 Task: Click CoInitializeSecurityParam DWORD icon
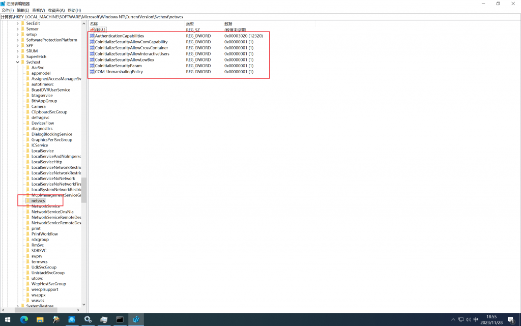(92, 66)
